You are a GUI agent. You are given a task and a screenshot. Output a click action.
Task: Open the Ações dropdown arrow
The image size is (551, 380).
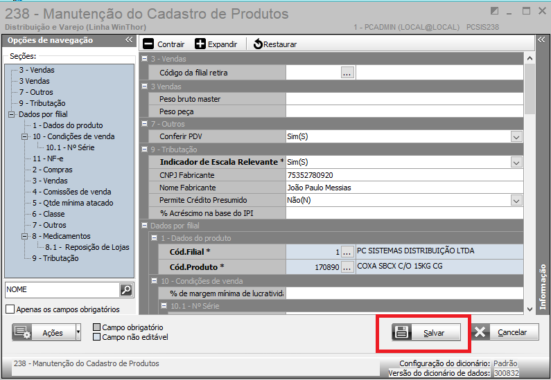tap(78, 332)
